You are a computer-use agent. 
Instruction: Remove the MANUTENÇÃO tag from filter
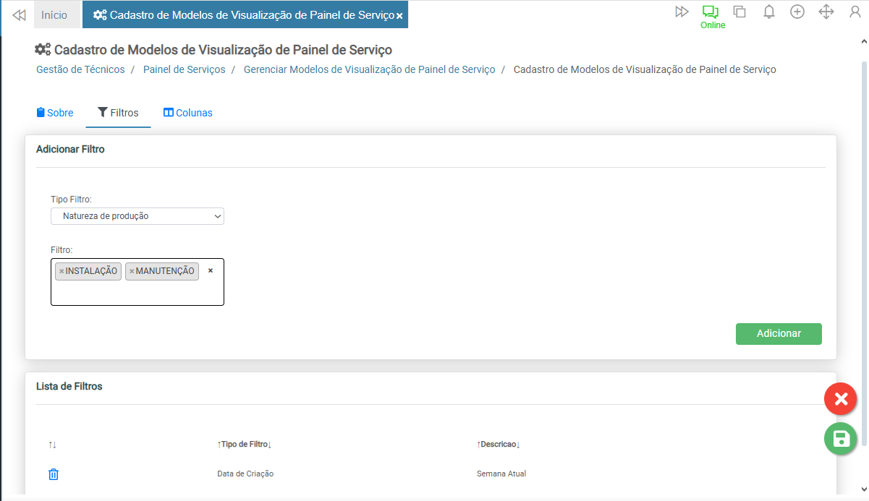pos(132,271)
